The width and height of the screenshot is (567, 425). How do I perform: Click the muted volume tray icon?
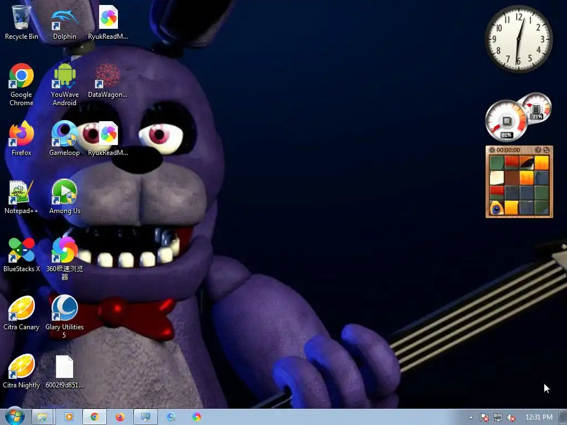(511, 417)
